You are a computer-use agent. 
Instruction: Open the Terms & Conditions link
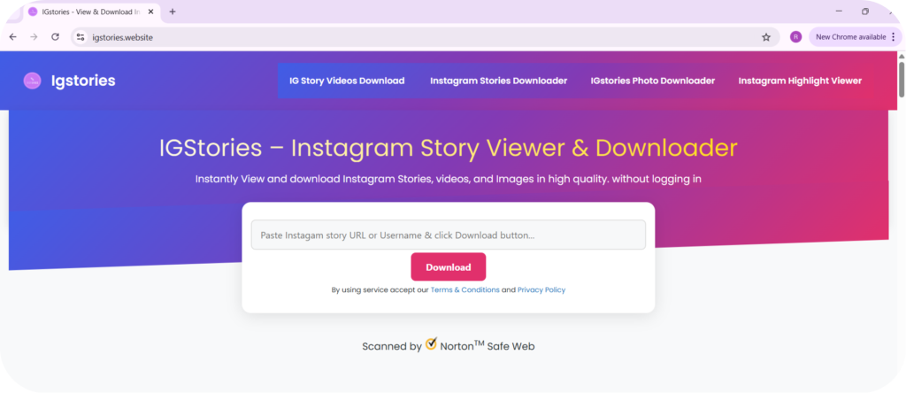click(x=465, y=289)
